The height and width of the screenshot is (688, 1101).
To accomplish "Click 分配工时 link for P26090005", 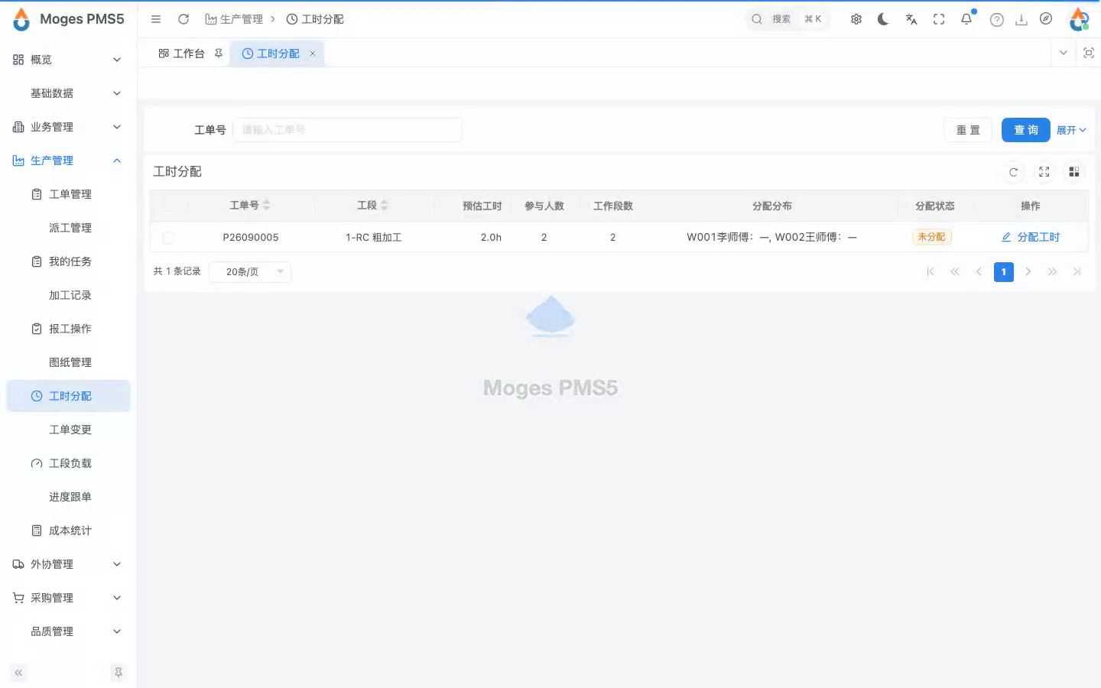I will point(1031,238).
